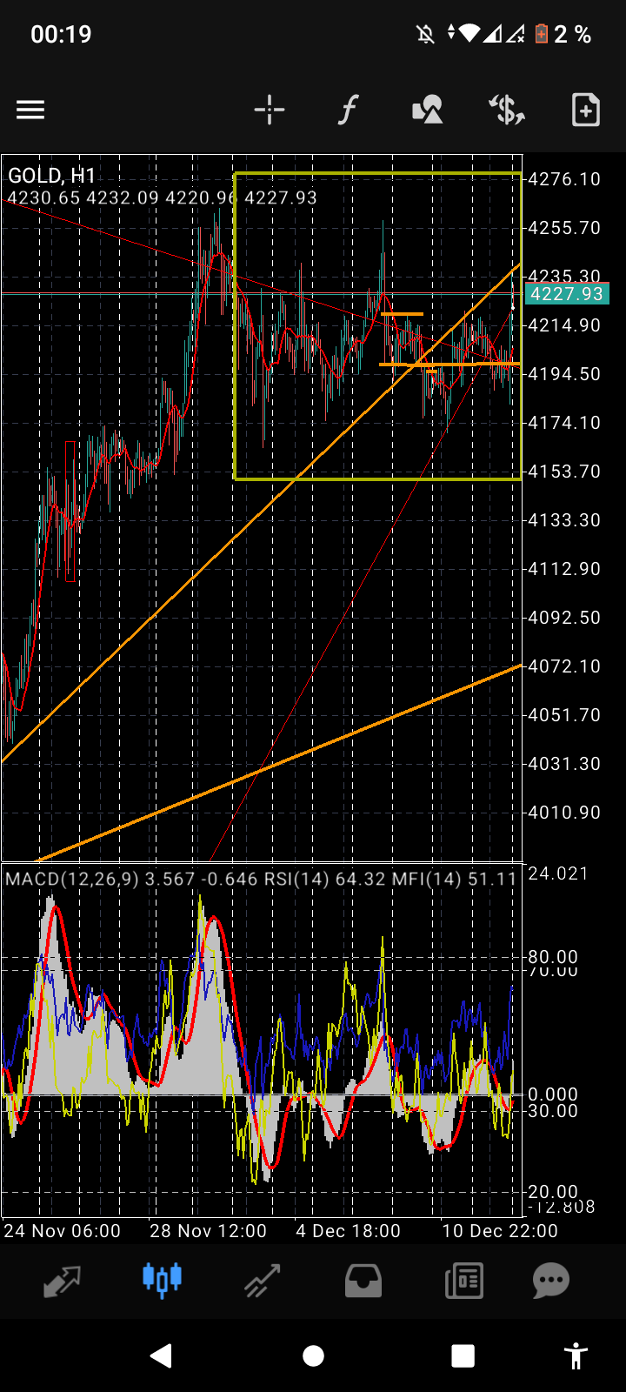Tap the muted notifications bell icon
This screenshot has width=626, height=1392.
[425, 35]
